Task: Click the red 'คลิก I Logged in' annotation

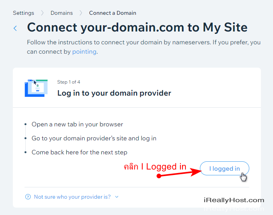Action: tap(155, 167)
